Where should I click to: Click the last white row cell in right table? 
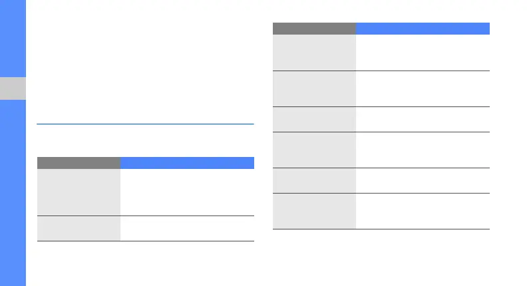click(x=423, y=211)
